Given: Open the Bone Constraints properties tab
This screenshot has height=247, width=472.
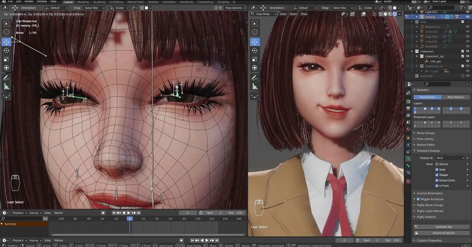Looking at the screenshot, I should tap(408, 173).
